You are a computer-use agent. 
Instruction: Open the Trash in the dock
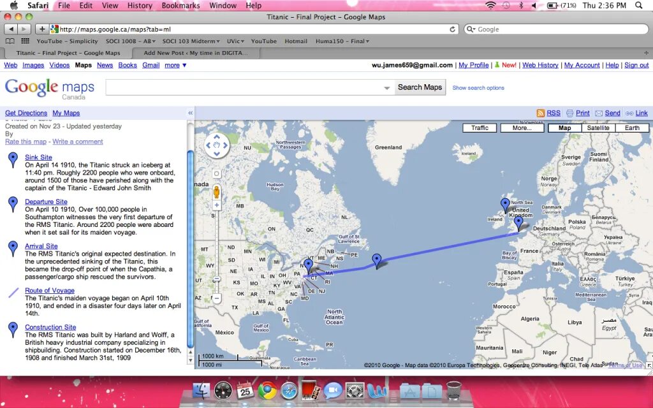[453, 391]
